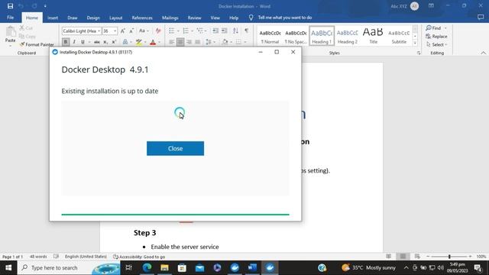Switch to the References tab

point(142,18)
